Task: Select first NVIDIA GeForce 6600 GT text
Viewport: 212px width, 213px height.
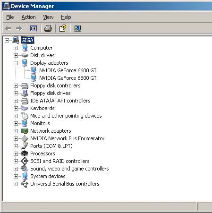Action: (x=68, y=70)
